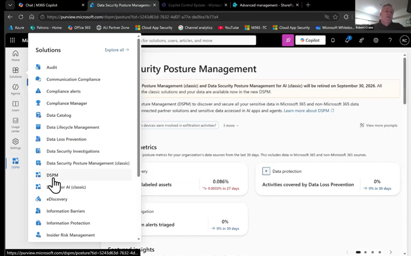The image size is (411, 256).
Task: Open the browser tab list dropdown
Action: (10, 5)
